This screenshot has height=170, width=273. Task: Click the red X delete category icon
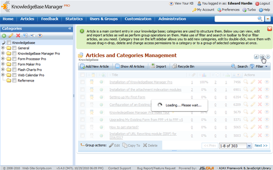pos(18,36)
